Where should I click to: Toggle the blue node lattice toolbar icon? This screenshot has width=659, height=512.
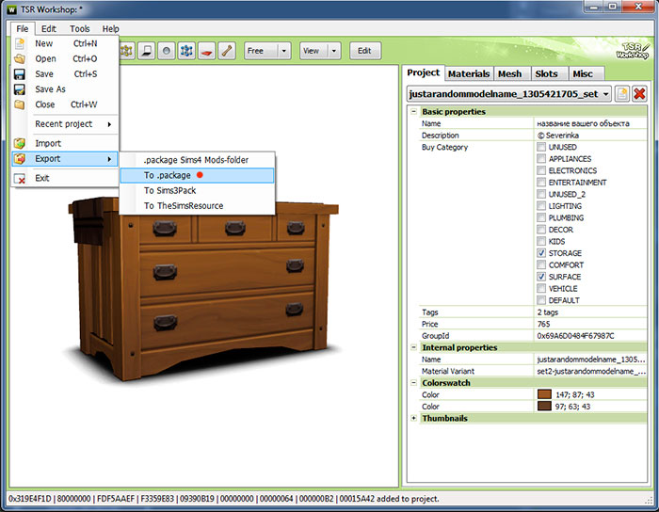click(x=186, y=51)
